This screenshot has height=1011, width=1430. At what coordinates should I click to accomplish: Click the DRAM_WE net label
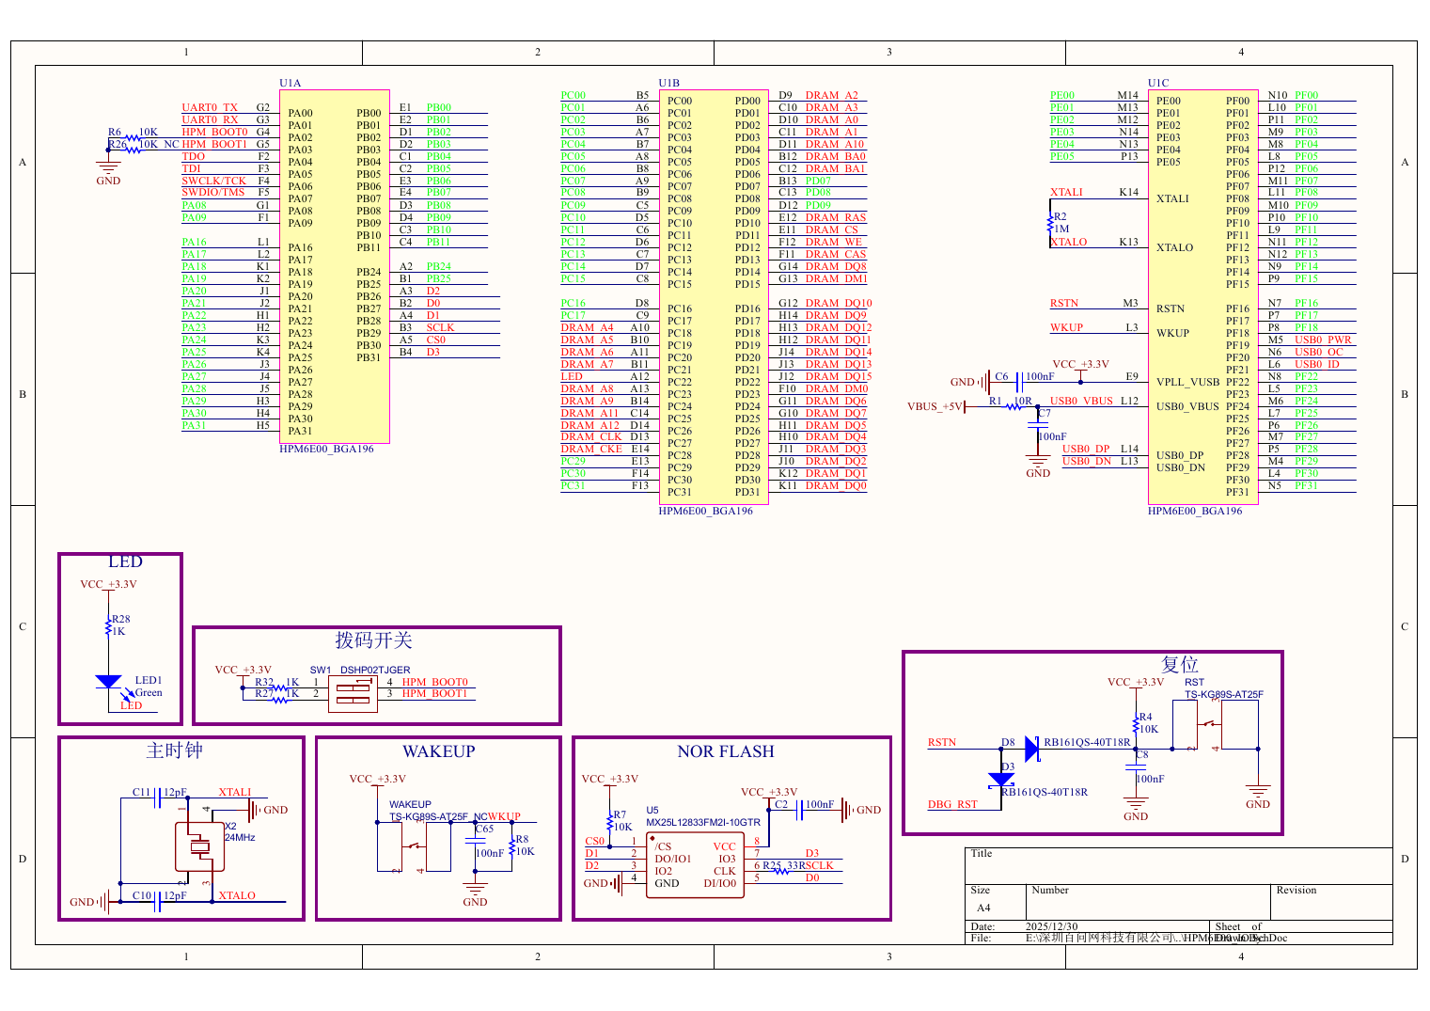click(834, 242)
